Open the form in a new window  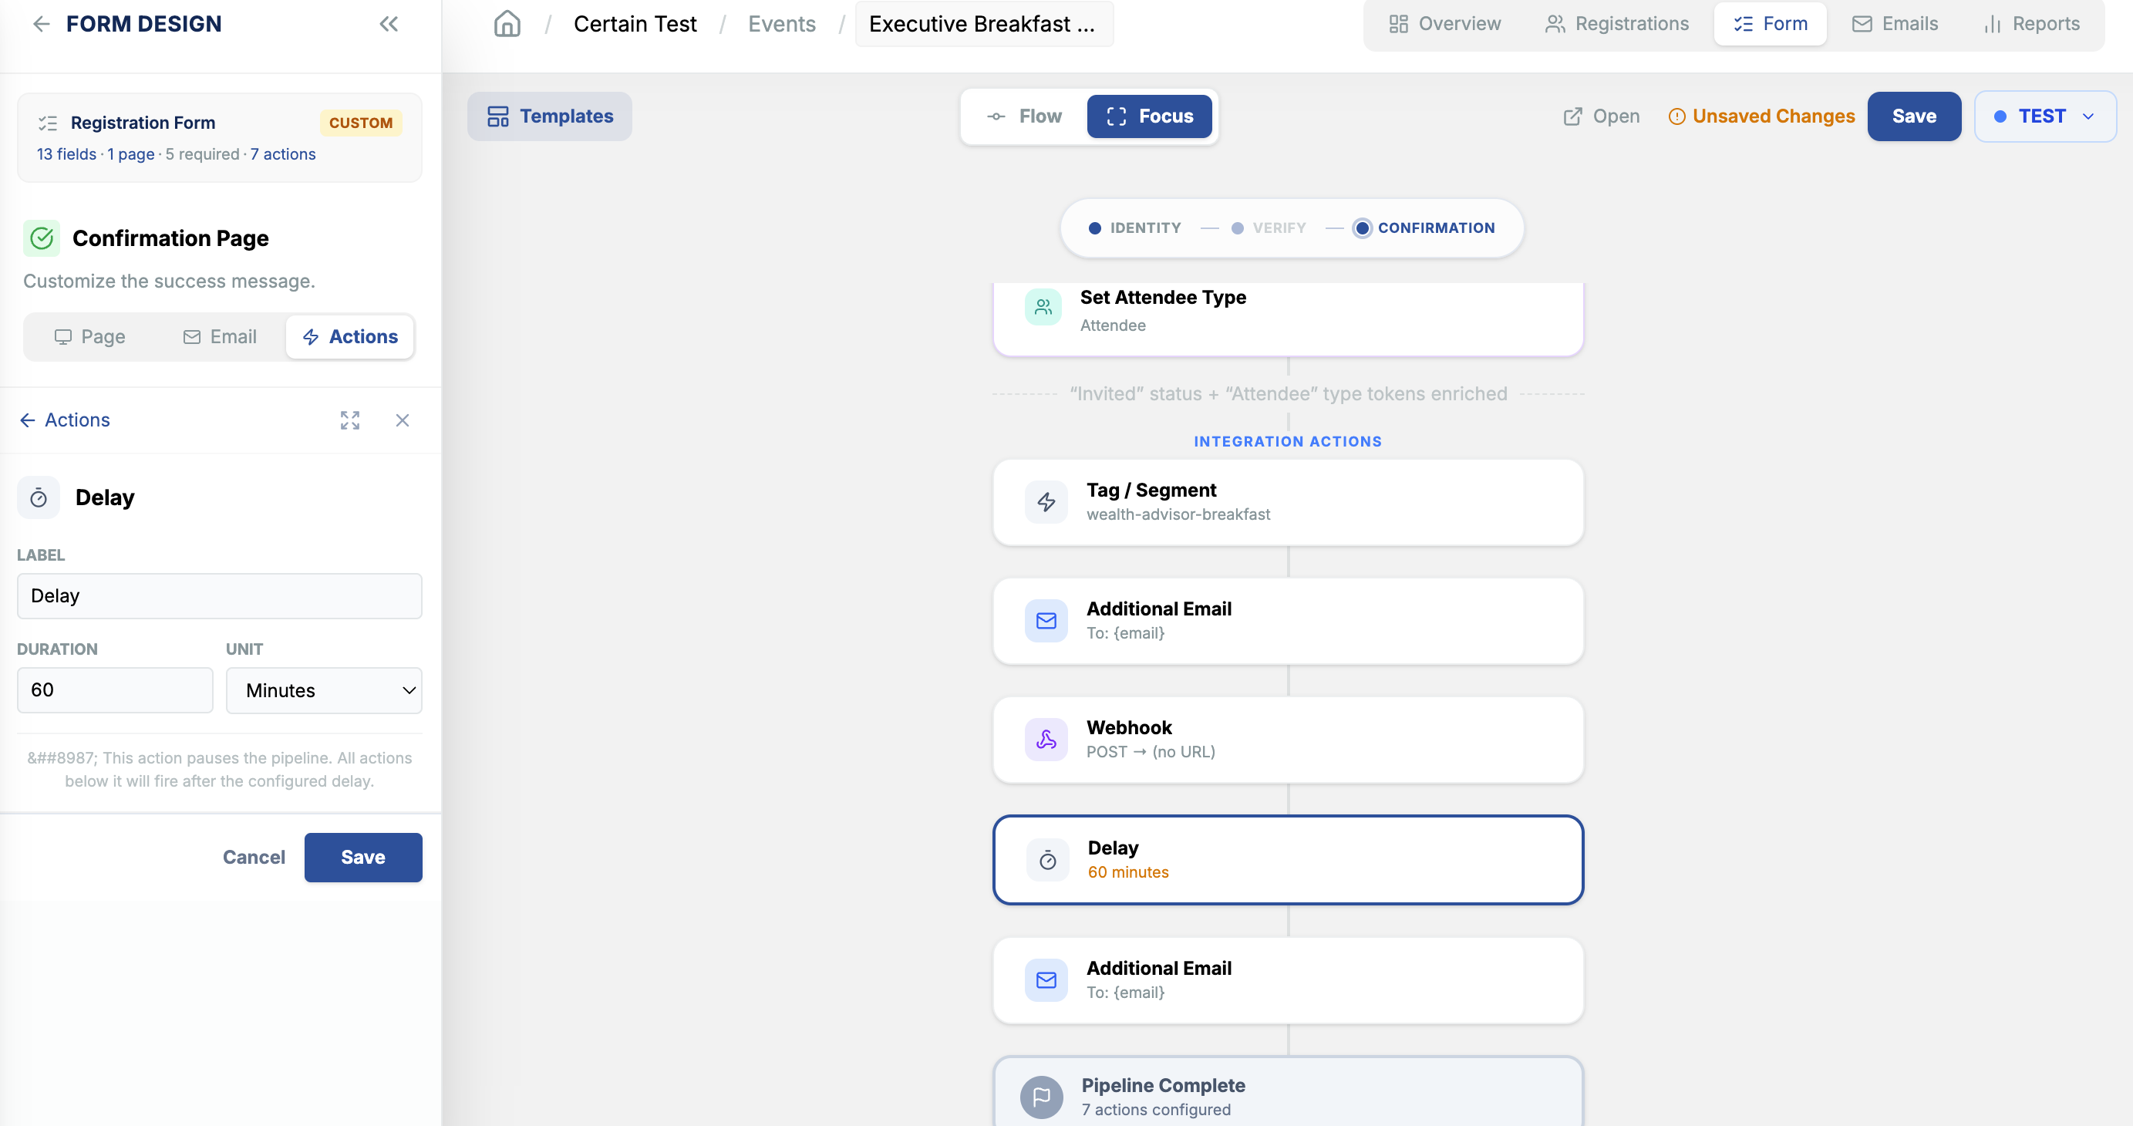1602,116
